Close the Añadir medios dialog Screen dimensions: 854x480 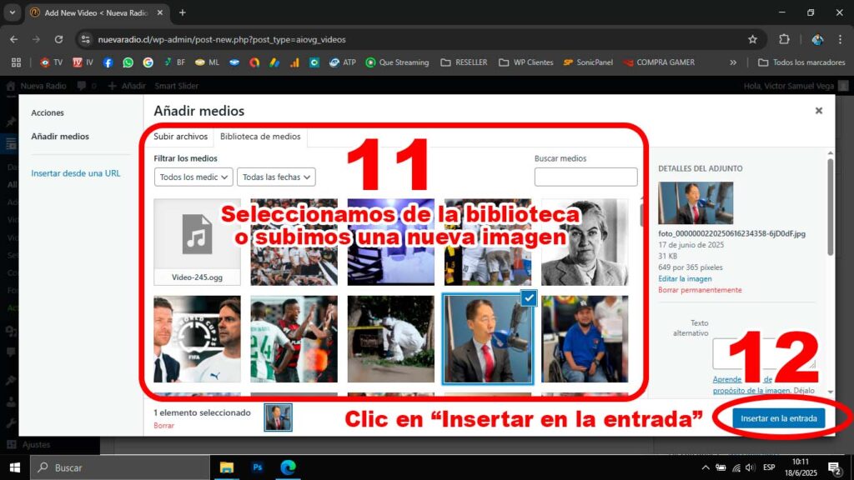(x=819, y=111)
